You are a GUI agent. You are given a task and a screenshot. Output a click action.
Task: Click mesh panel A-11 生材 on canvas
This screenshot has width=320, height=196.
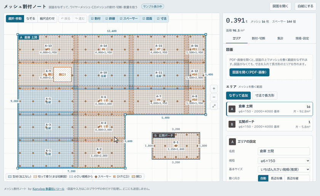[159, 74]
